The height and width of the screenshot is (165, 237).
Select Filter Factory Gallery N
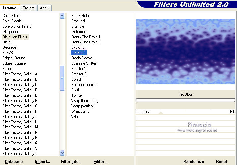tap(20, 132)
